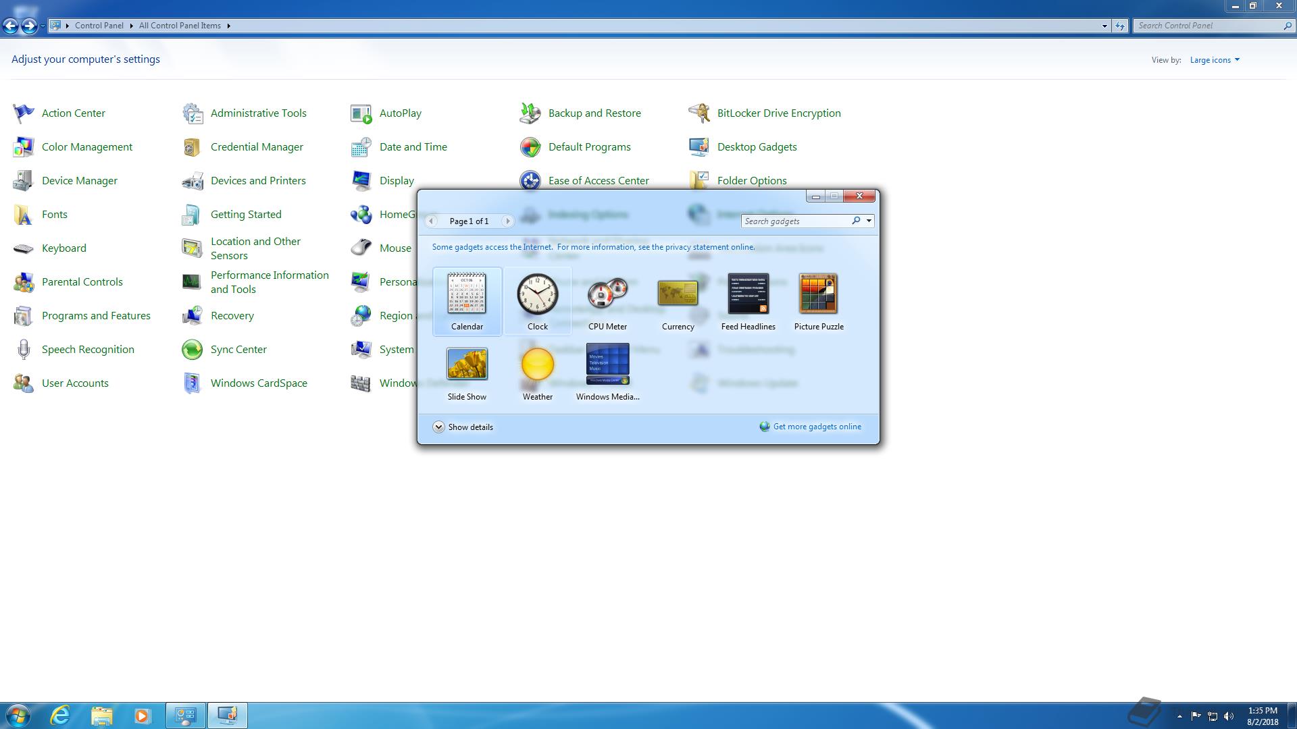The height and width of the screenshot is (729, 1297).
Task: Open the Calendar gadget
Action: [467, 302]
